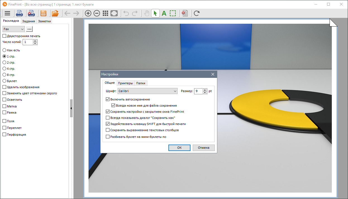Open the hamburger main menu
348x199 pixels.
pyautogui.click(x=7, y=13)
